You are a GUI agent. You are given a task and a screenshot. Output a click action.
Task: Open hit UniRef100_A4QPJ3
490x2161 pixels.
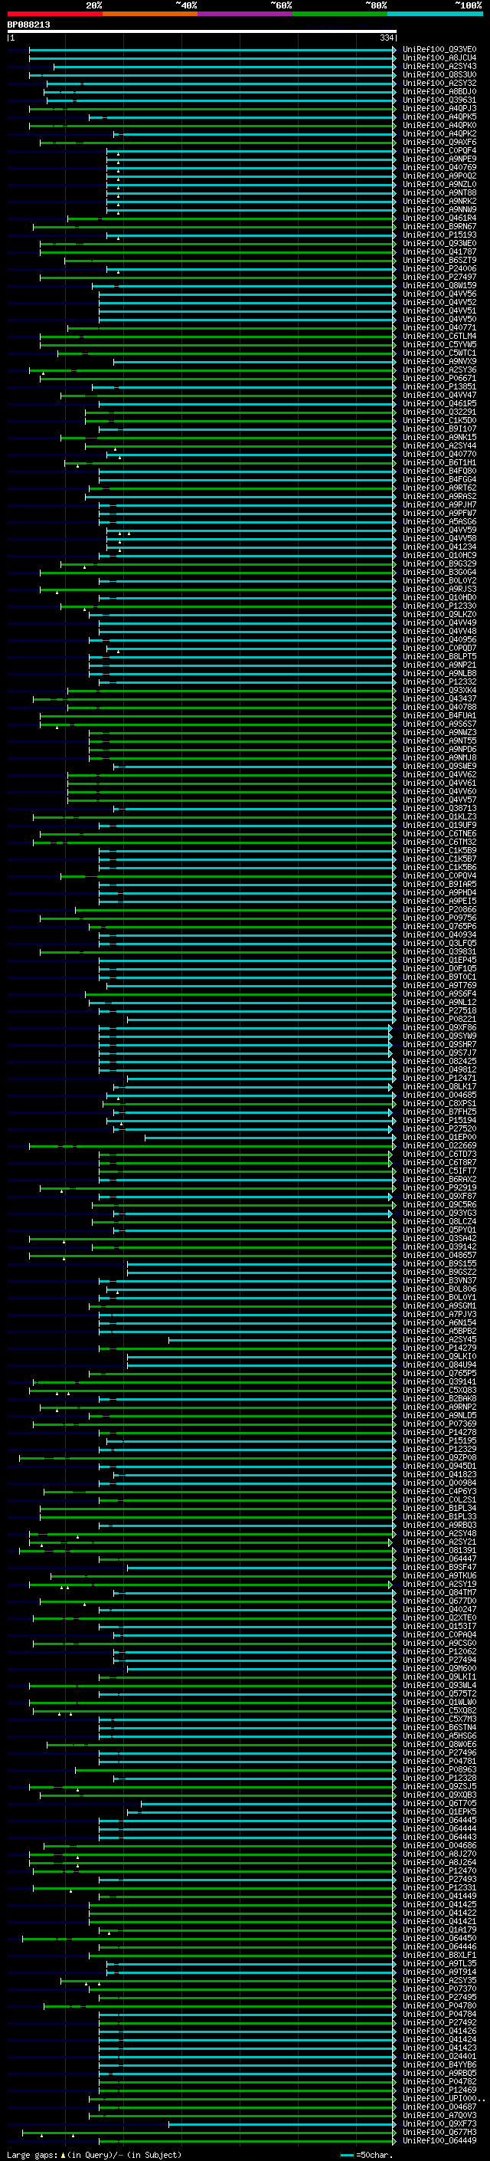click(439, 108)
